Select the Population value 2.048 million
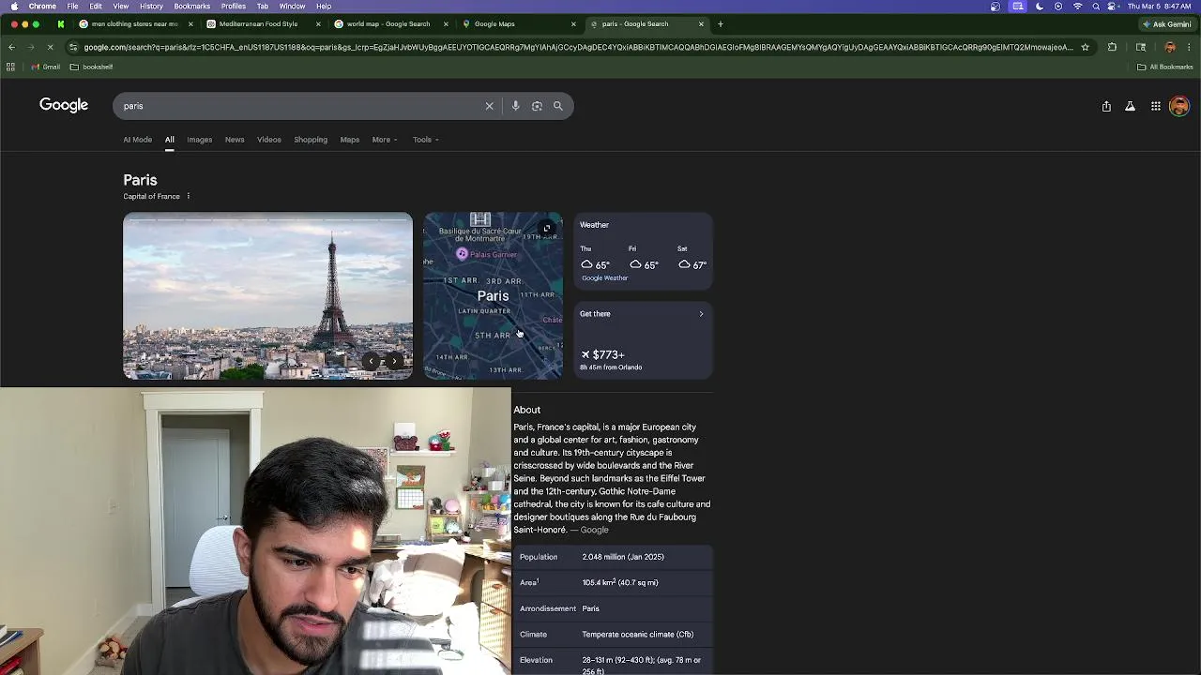 coord(623,557)
